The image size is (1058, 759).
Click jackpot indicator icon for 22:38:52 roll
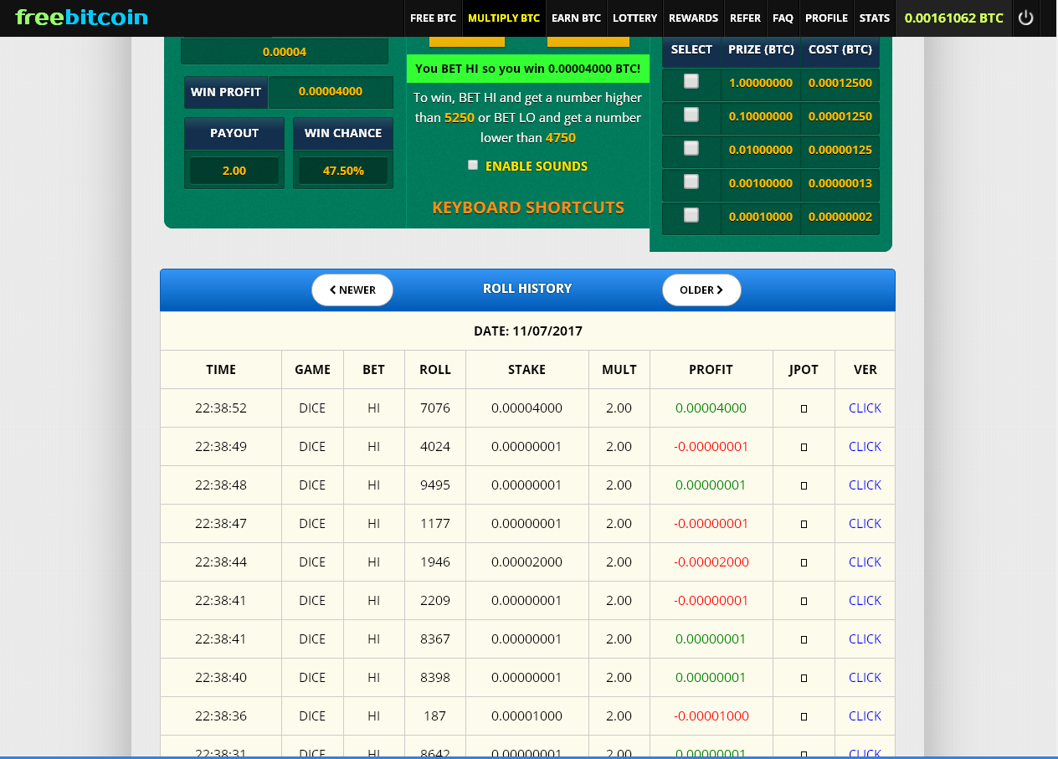[804, 409]
